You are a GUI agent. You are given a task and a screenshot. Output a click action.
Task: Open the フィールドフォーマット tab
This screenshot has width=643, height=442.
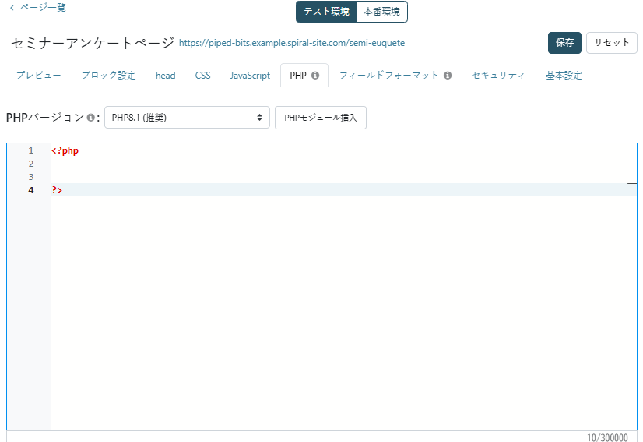[x=388, y=76]
